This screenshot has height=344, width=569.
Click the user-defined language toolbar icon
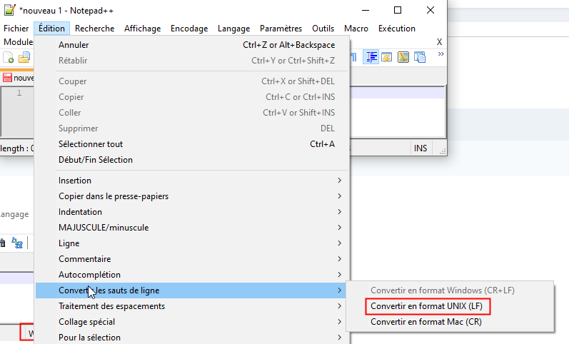387,57
